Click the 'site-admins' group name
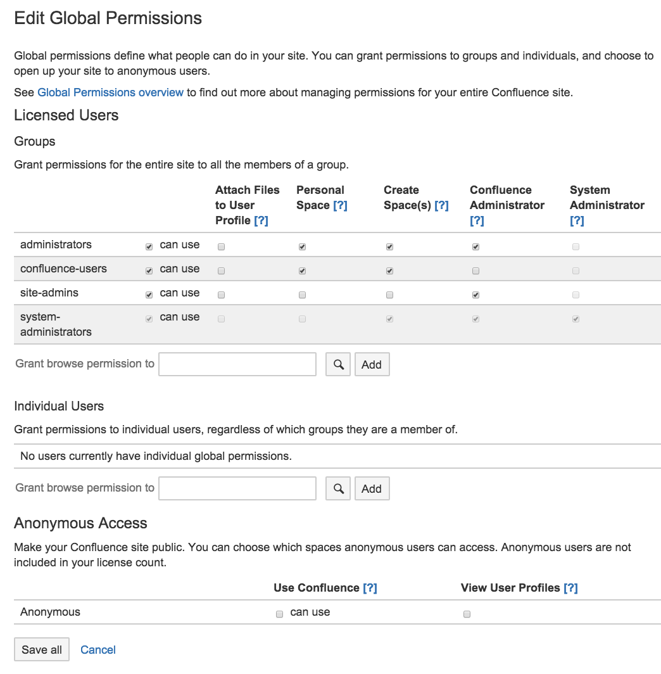The height and width of the screenshot is (674, 661). click(x=49, y=293)
